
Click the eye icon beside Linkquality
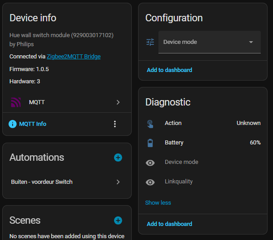(x=150, y=182)
